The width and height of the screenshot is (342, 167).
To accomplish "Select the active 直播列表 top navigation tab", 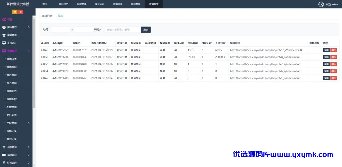I will [154, 4].
